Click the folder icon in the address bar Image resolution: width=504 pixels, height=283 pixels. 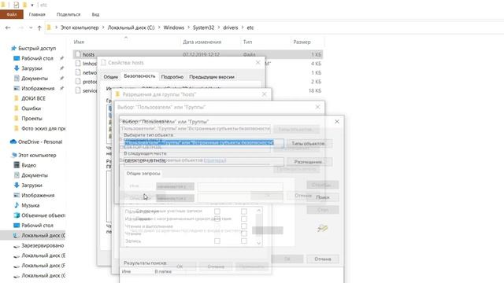tap(49, 28)
